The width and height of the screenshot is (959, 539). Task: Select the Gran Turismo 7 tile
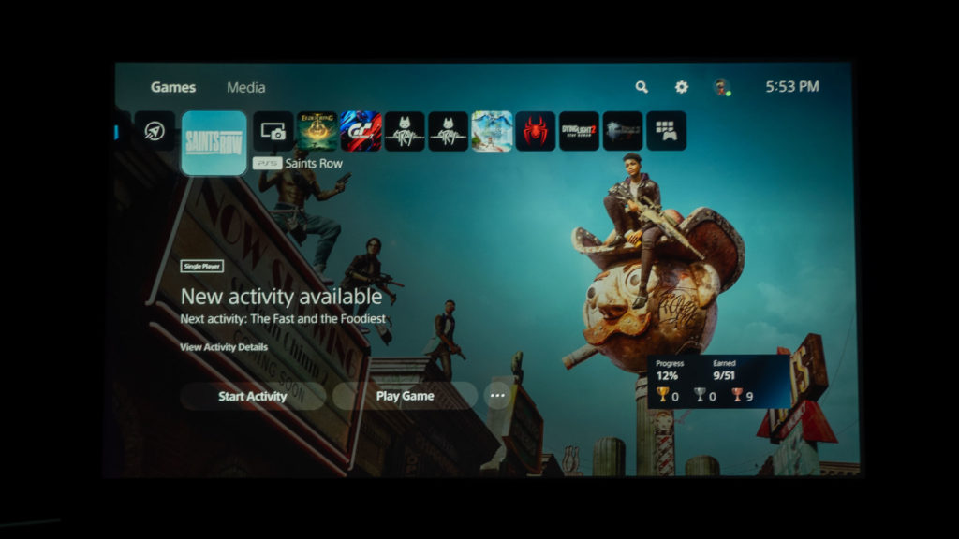pyautogui.click(x=361, y=131)
